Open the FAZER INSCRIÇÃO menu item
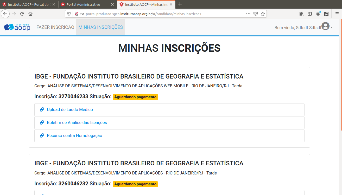The width and height of the screenshot is (342, 195). [x=55, y=27]
